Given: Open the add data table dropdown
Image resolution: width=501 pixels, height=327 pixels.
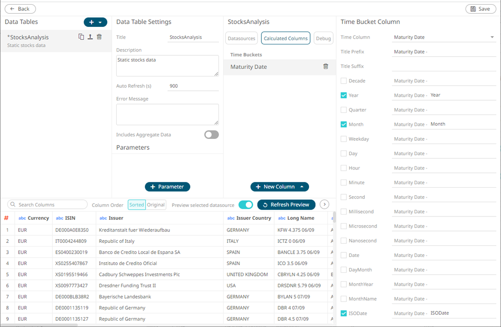Looking at the screenshot, I should click(x=100, y=22).
